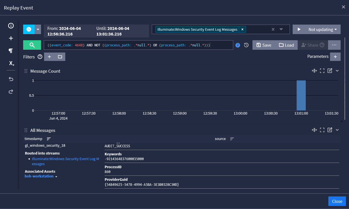Start the stream updating play button

(299, 29)
